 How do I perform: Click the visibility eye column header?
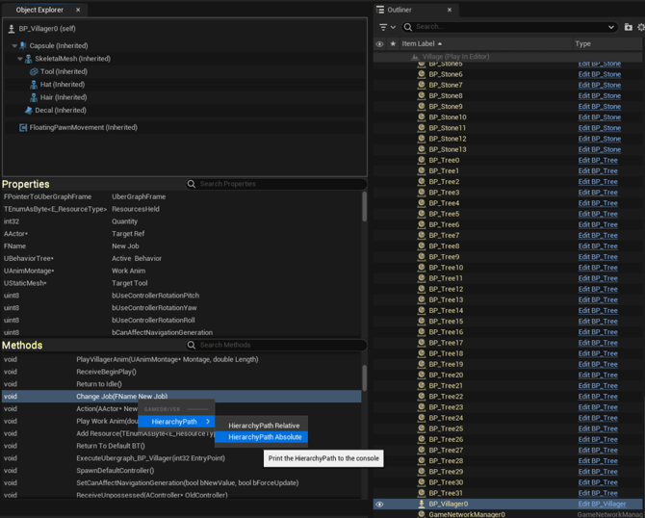tap(379, 43)
